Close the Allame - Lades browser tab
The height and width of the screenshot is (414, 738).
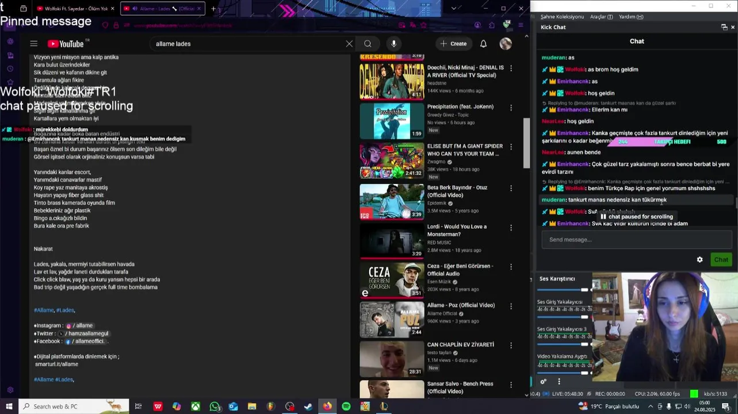pos(200,9)
